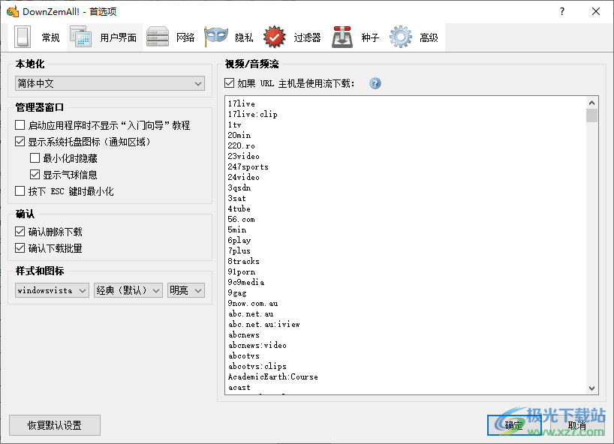Uncheck the URL streaming host download option

point(229,83)
